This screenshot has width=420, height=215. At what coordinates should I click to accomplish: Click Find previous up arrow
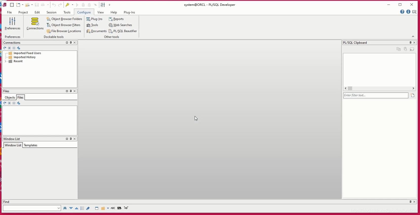[x=76, y=208]
